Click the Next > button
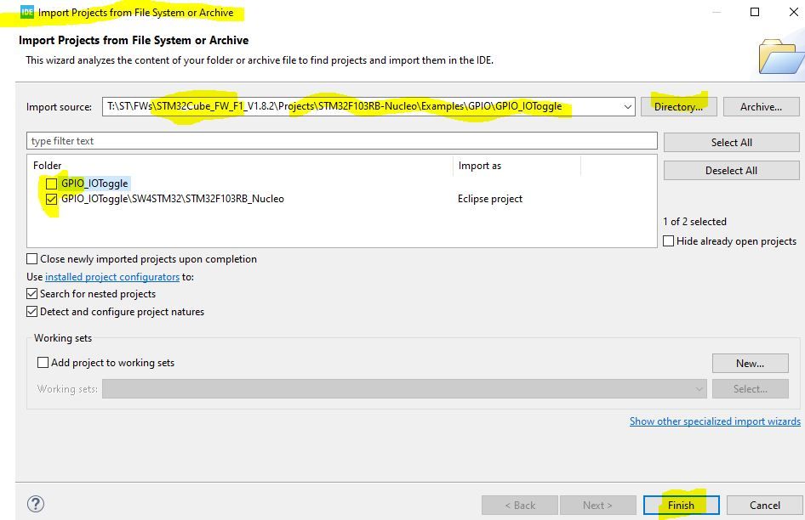This screenshot has height=520, width=805. point(597,505)
